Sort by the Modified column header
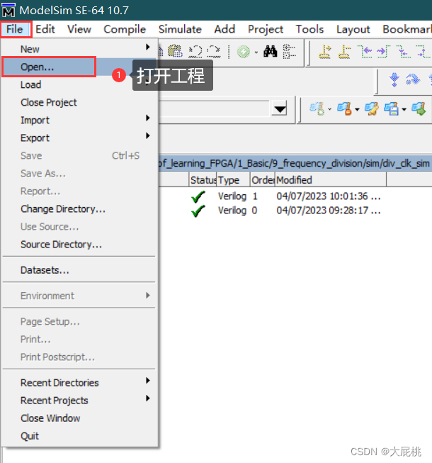 click(x=331, y=180)
